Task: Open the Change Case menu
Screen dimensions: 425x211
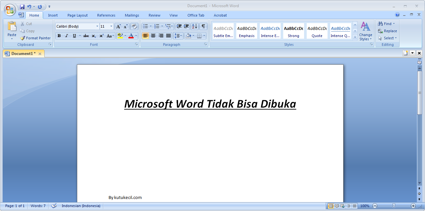Action: point(110,36)
